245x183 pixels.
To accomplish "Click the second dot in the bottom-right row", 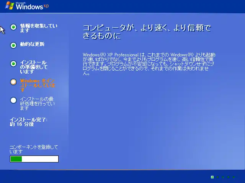I will [x=217, y=177].
